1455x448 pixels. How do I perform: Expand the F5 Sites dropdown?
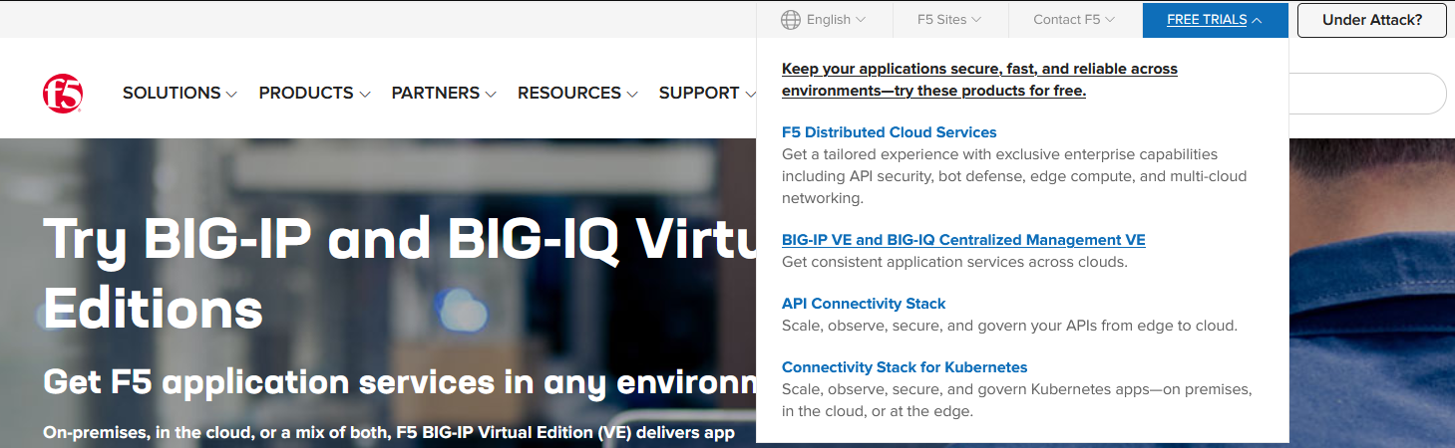949,20
